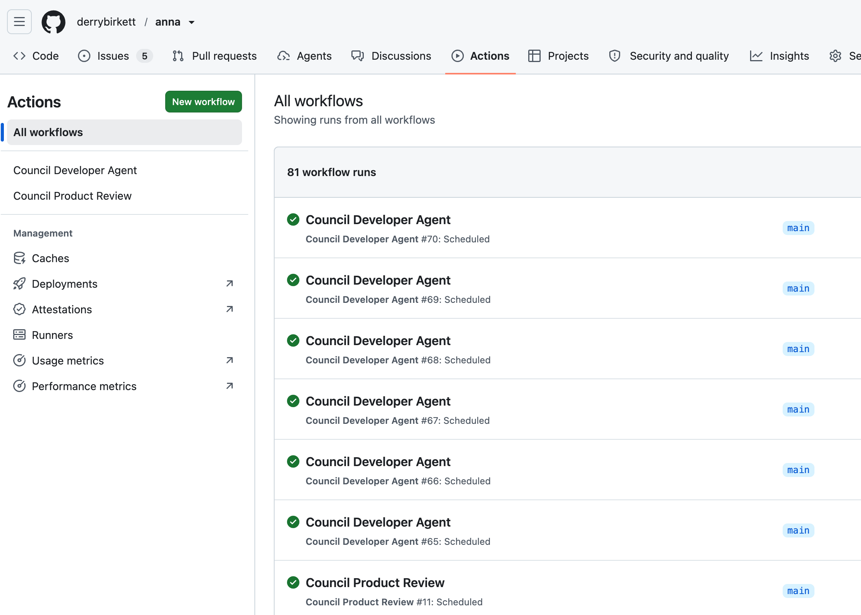Click main branch label on run #66
This screenshot has width=861, height=615.
(x=798, y=470)
